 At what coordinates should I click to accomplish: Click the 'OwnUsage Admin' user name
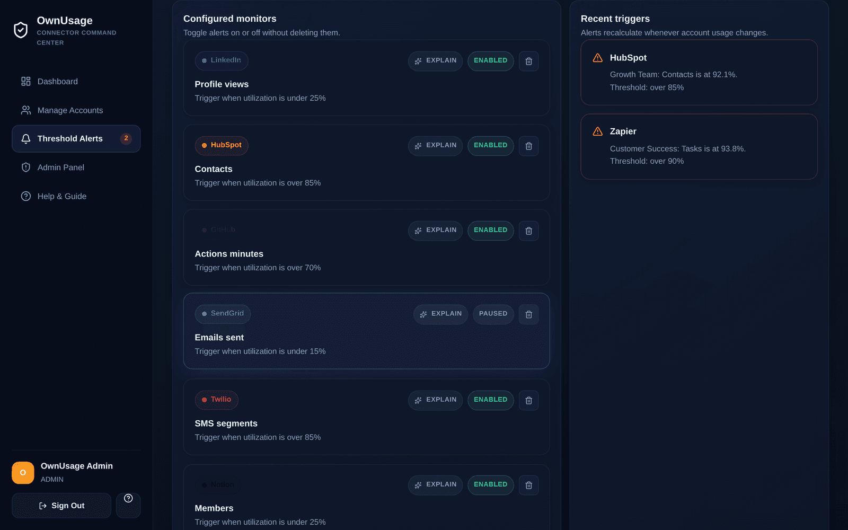pyautogui.click(x=77, y=466)
